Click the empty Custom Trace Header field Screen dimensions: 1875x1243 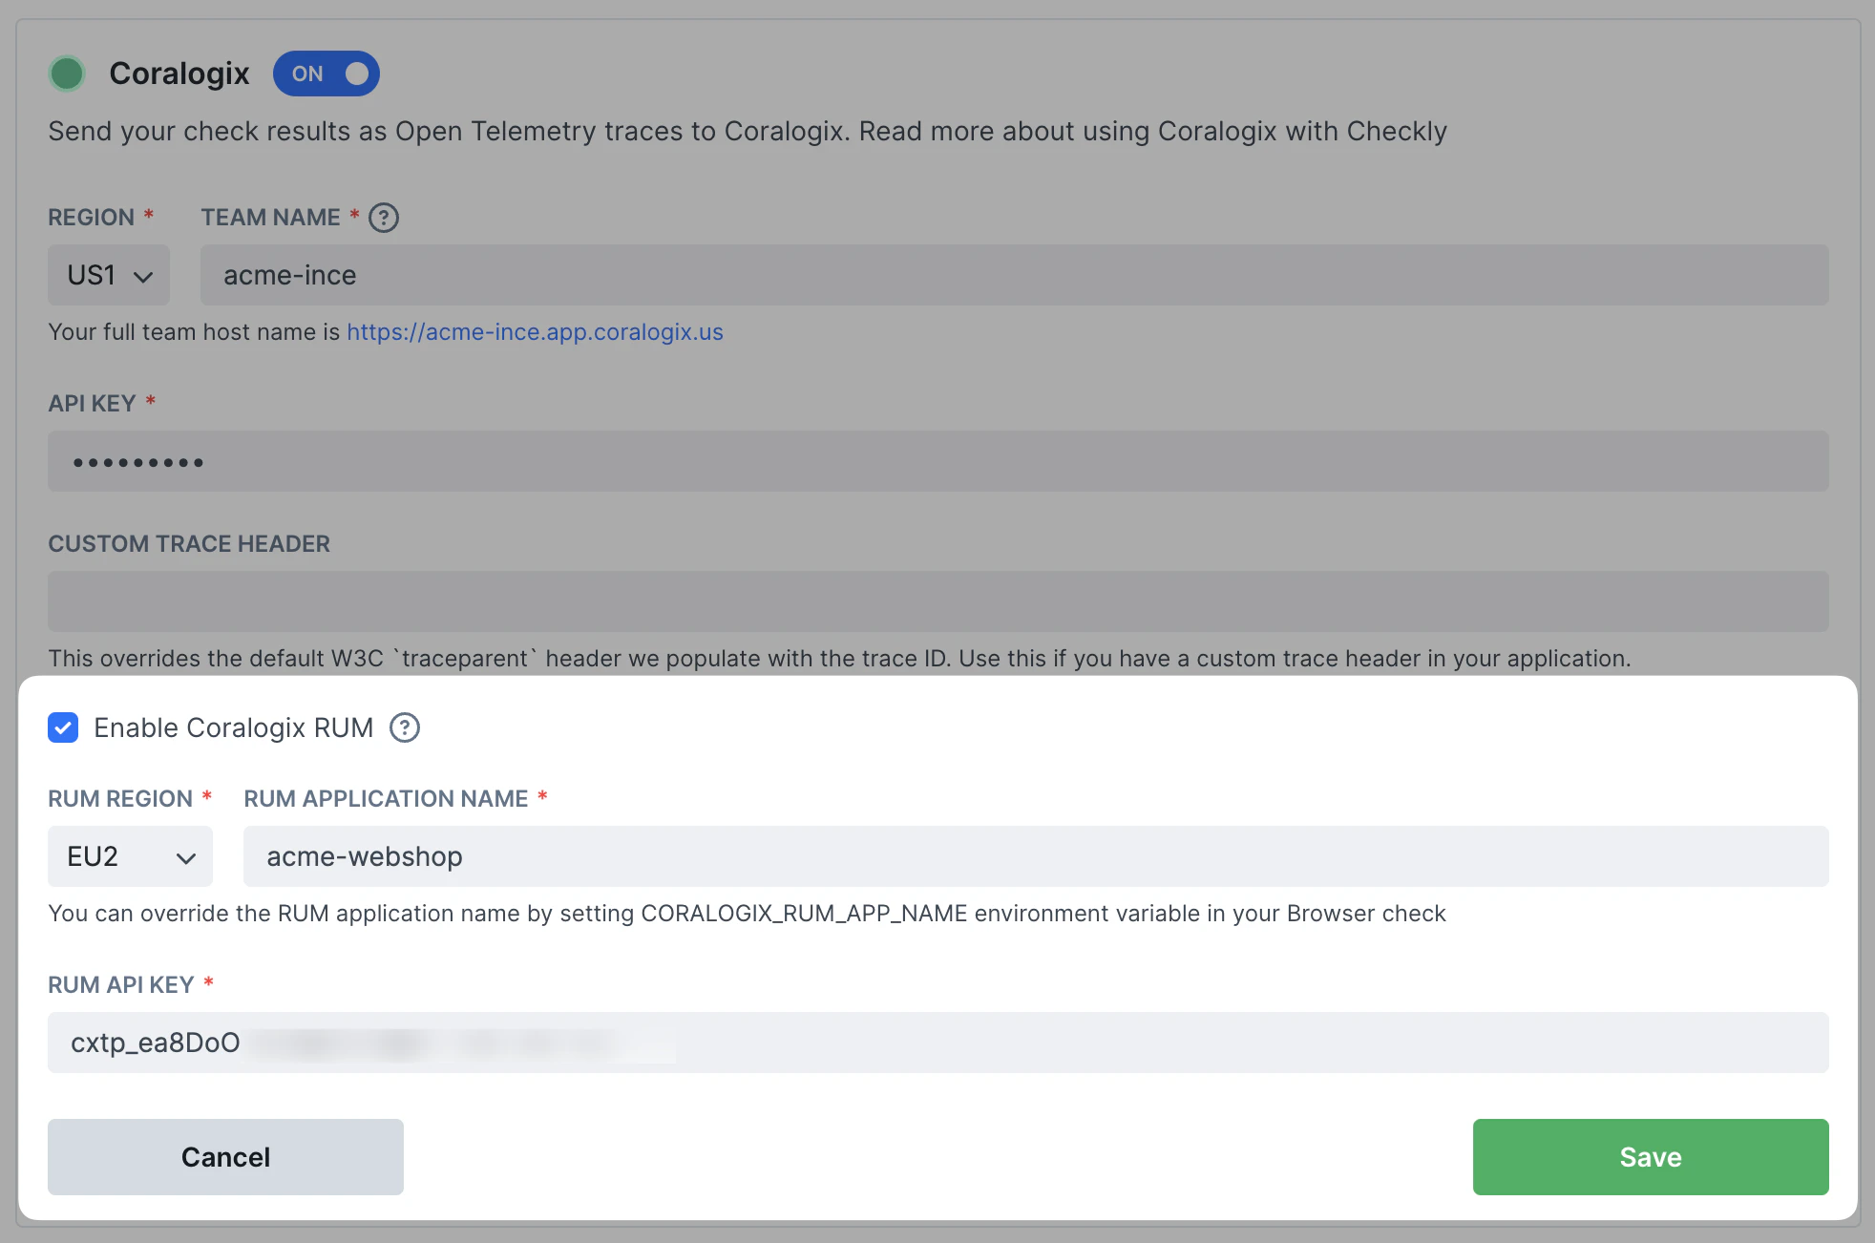(x=937, y=601)
